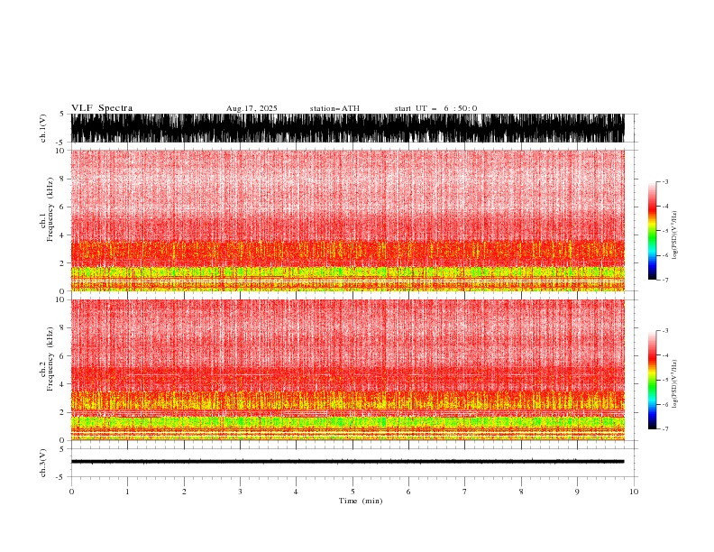Click the "VLF Spectra" title text
This screenshot has width=714, height=552.
[102, 108]
